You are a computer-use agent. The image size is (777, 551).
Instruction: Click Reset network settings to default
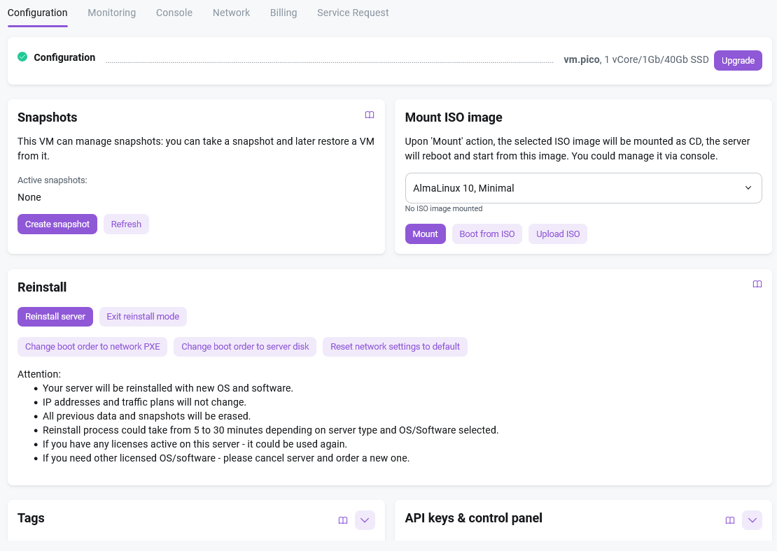coord(395,347)
